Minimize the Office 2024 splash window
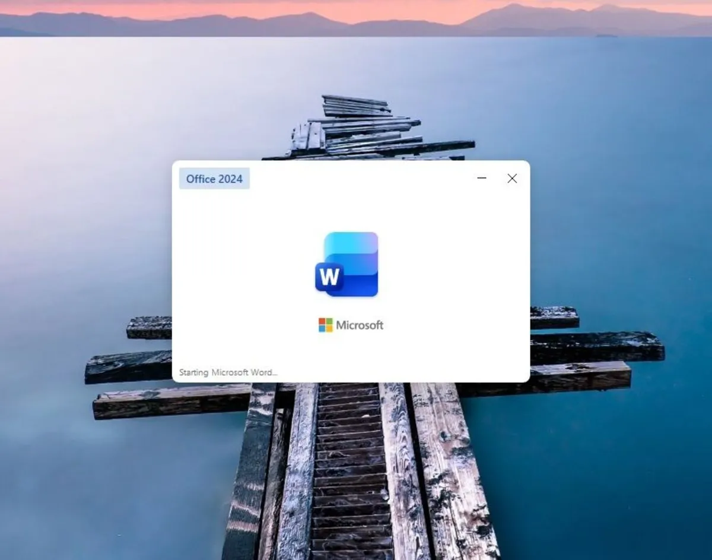 click(481, 178)
